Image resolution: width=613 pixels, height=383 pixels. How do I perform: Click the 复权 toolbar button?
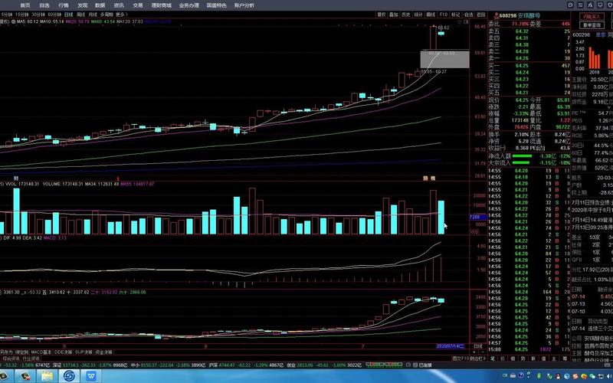381,15
